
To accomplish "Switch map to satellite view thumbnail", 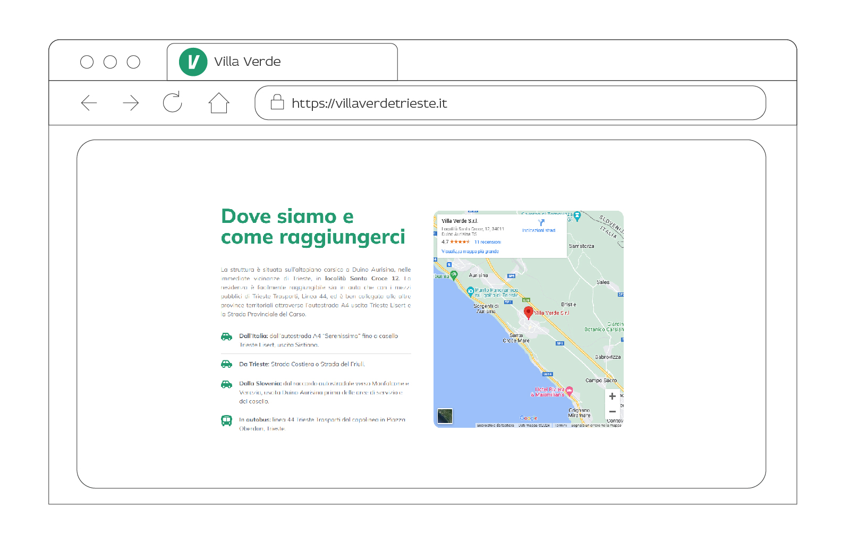I will (x=445, y=416).
